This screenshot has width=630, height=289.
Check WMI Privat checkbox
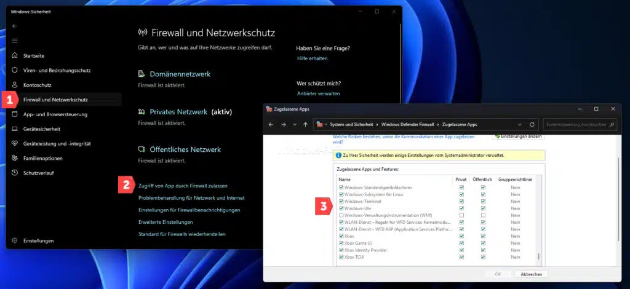[461, 215]
